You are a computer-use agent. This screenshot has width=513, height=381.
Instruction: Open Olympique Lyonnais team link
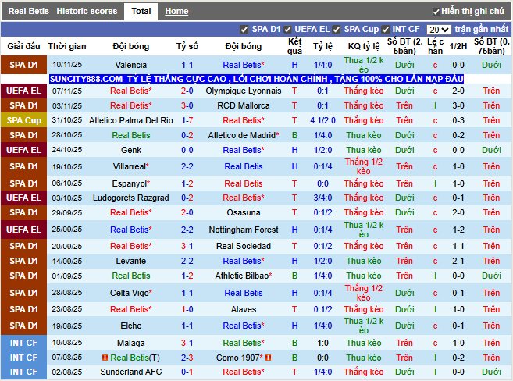[244, 91]
